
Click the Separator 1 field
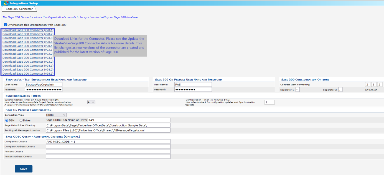(x=297, y=90)
